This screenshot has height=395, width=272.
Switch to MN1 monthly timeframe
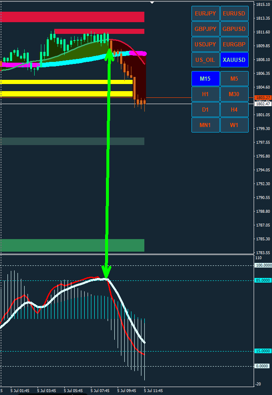[x=205, y=125]
